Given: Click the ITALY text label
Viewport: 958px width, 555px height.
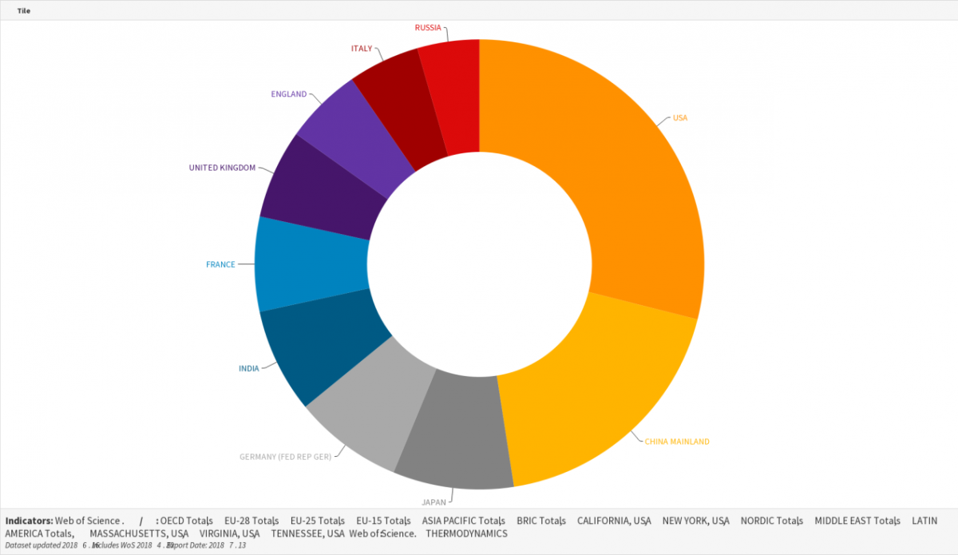Looking at the screenshot, I should [x=362, y=49].
